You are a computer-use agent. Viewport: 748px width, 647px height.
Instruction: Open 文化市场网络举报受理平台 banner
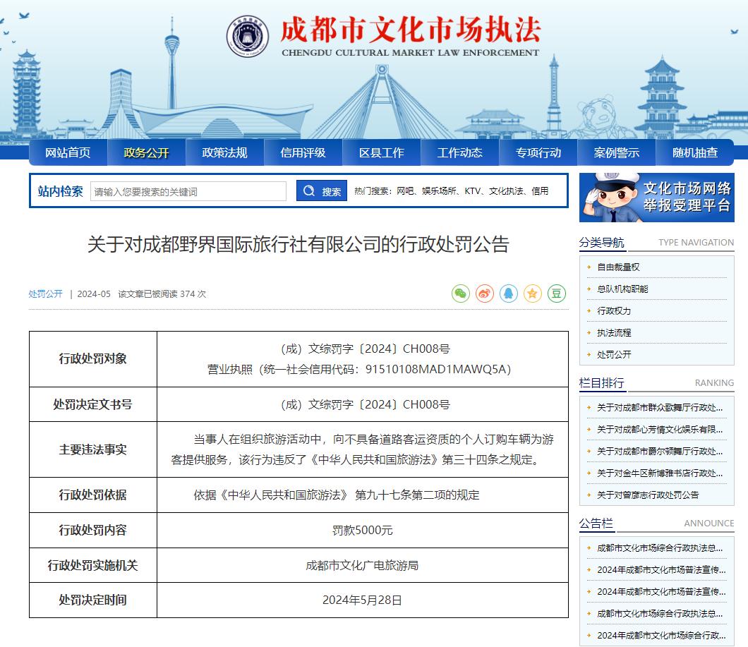coord(656,198)
